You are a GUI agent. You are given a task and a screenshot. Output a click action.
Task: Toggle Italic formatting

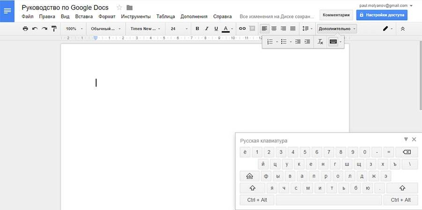tap(207, 29)
